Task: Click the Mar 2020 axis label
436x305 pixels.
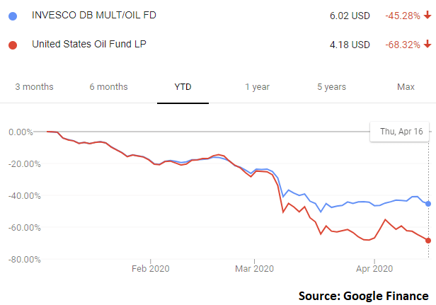Action: (x=253, y=268)
